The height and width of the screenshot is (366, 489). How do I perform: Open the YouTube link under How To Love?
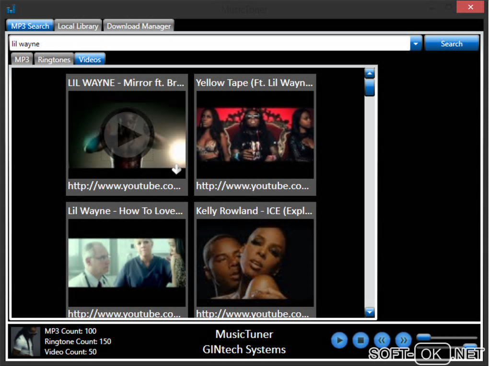coord(124,313)
